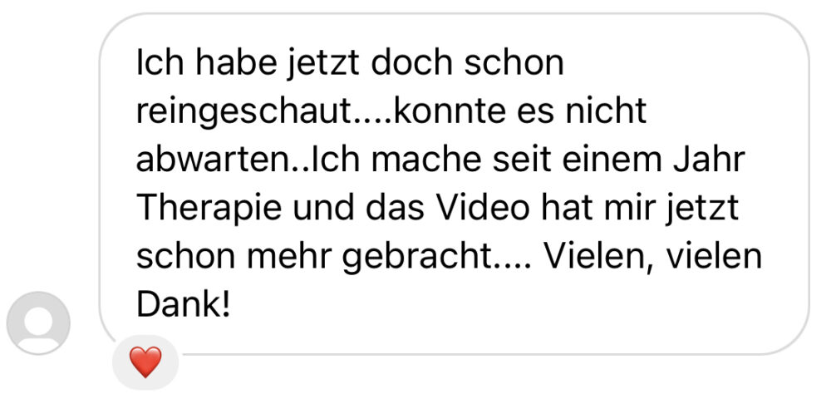Select the word "gebracht" in the message
831x394 pixels.
(x=415, y=259)
